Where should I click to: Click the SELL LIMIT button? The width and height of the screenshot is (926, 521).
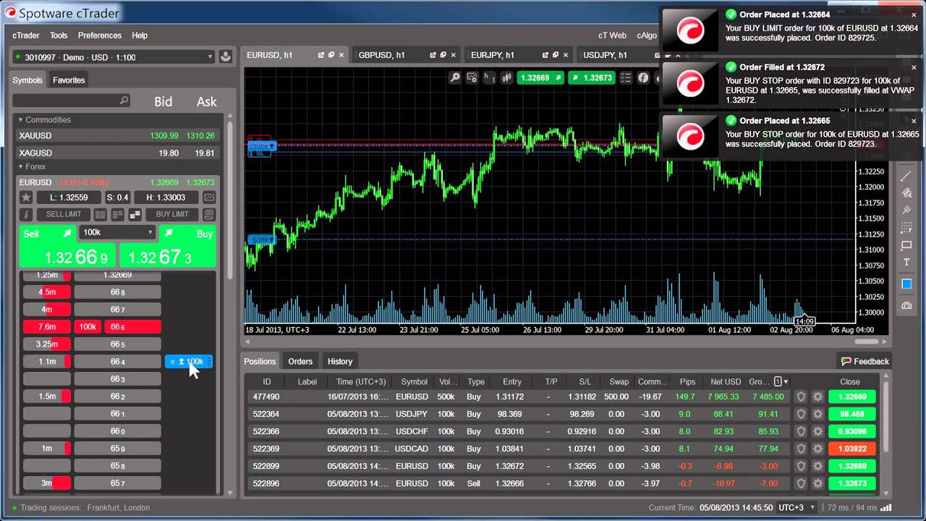tap(64, 214)
